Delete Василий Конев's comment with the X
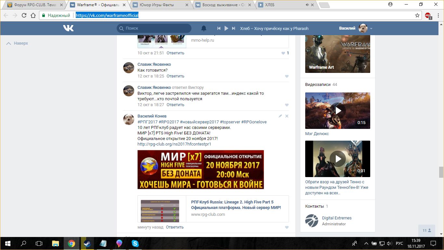 (x=287, y=116)
